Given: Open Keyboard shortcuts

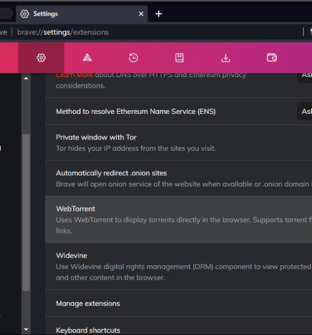Looking at the screenshot, I should tap(178, 326).
